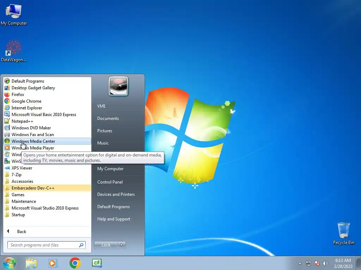Open Default Programs in right pane
The width and height of the screenshot is (361, 270).
click(x=113, y=207)
